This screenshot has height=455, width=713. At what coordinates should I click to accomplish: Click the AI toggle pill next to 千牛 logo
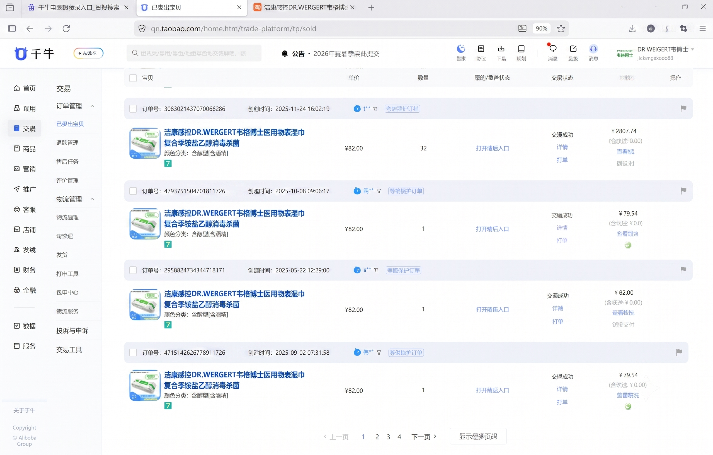point(88,53)
